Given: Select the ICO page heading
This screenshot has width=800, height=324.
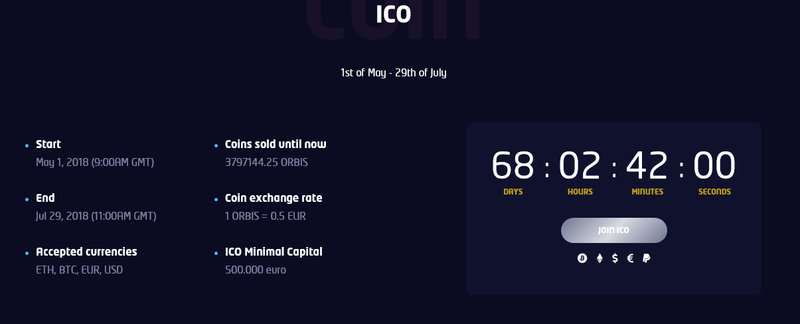Looking at the screenshot, I should tap(394, 14).
